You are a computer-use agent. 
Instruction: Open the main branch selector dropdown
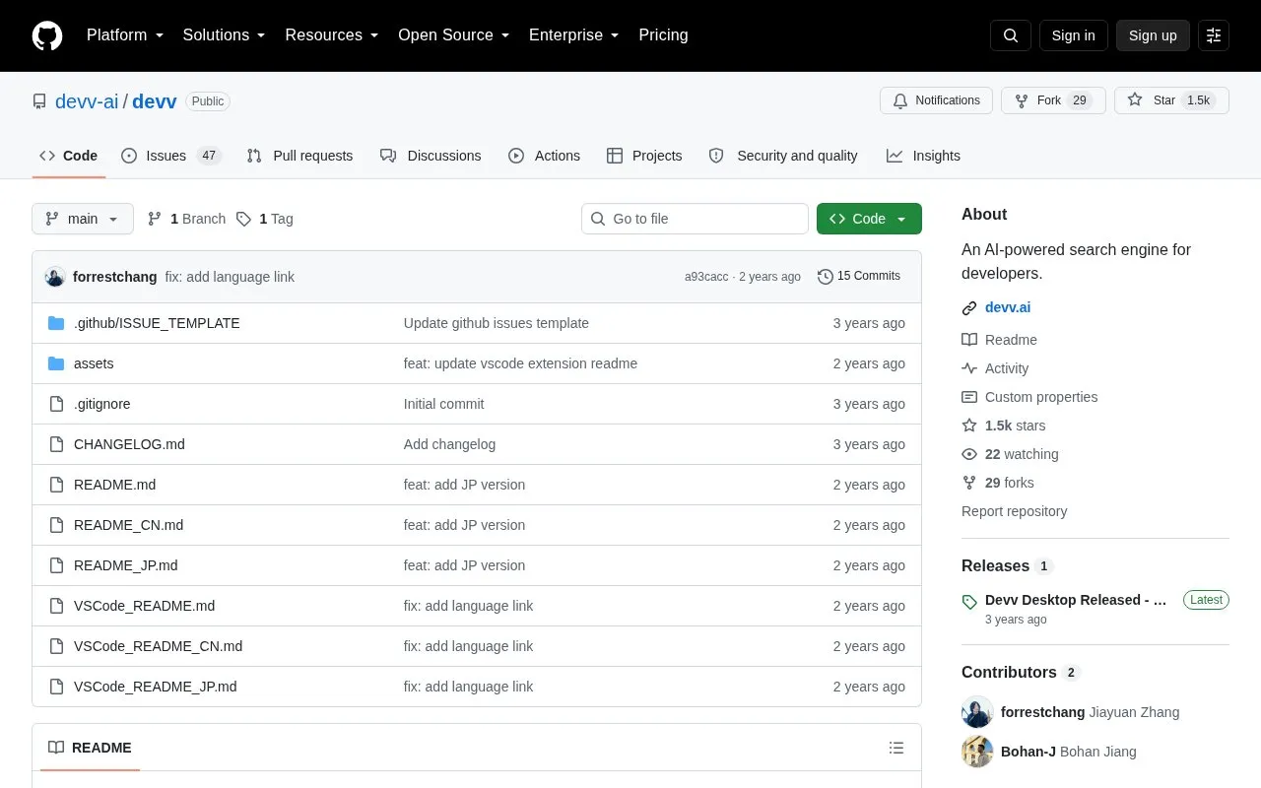(83, 219)
